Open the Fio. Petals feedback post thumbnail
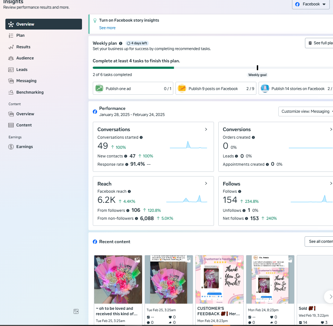This screenshot has height=326, width=333. 270,280
